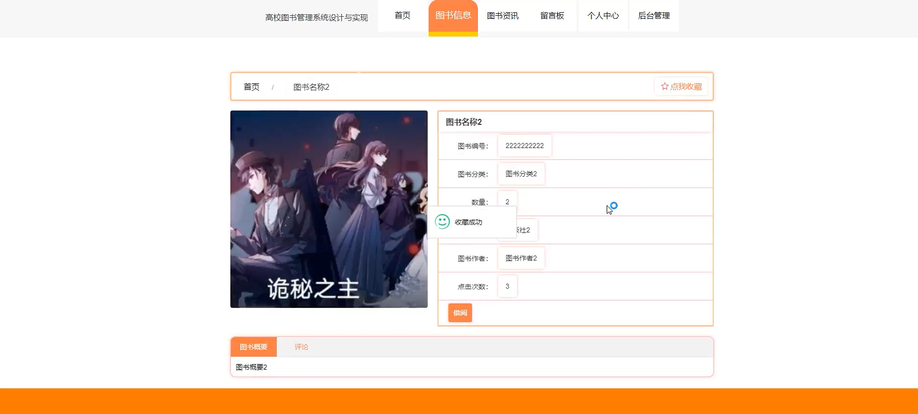Go to the 留言板 tab
The width and height of the screenshot is (918, 414).
click(x=552, y=16)
